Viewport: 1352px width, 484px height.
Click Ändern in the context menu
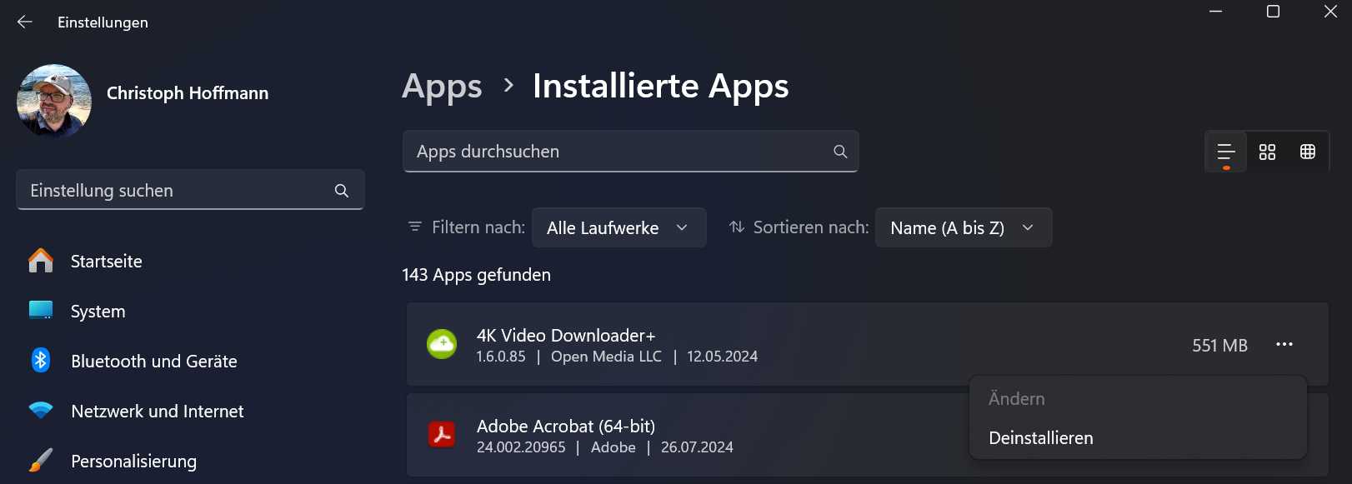tap(1016, 398)
